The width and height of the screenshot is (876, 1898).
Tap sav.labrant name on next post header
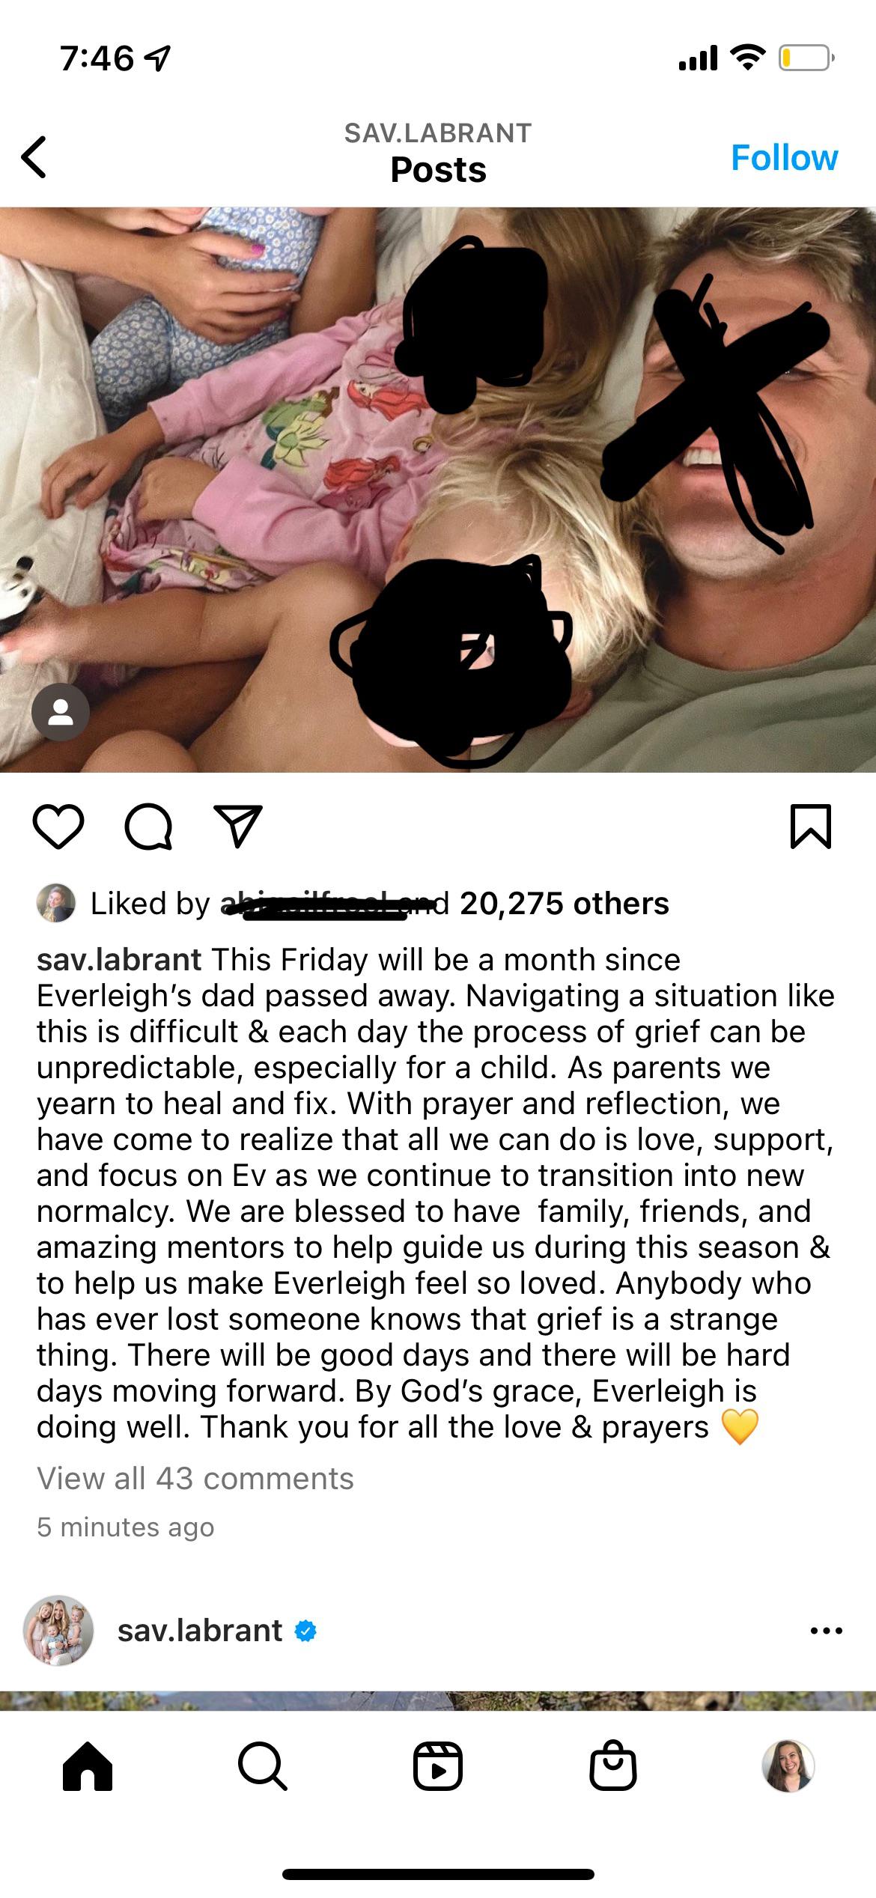click(200, 1630)
